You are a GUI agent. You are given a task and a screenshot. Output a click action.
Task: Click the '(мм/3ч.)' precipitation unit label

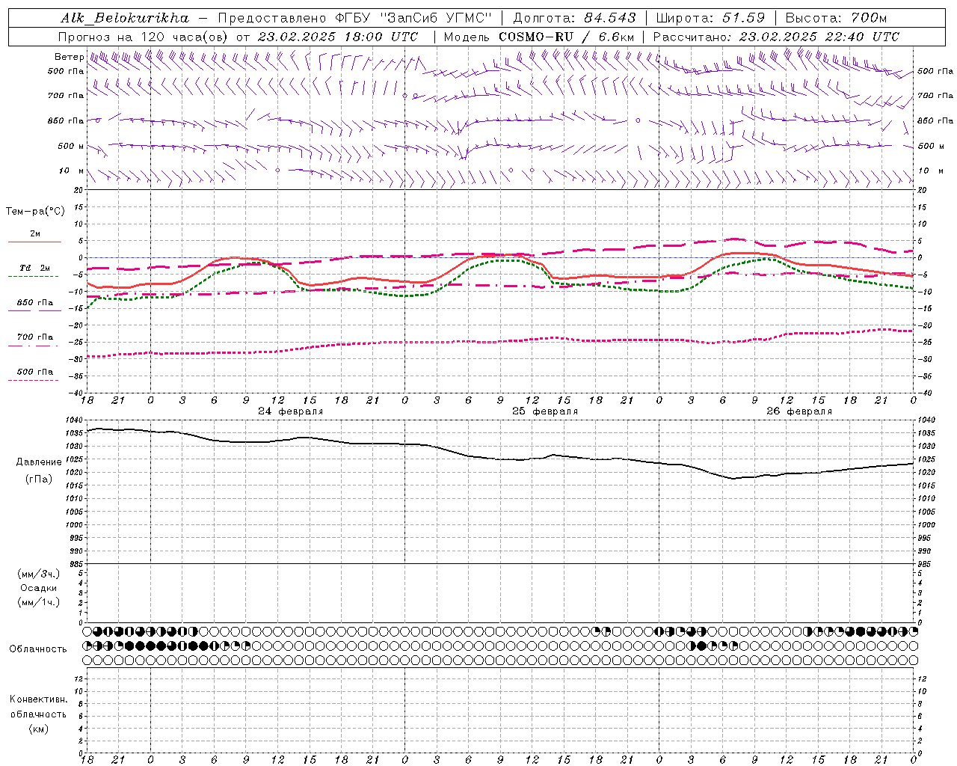coord(39,574)
